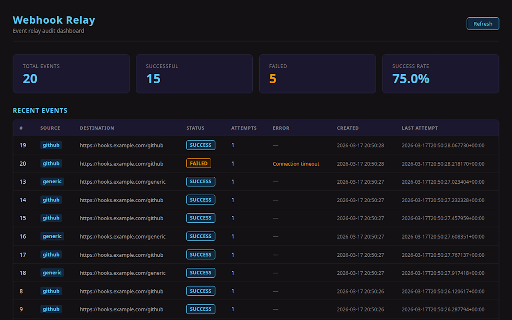
Task: Click the FAILED status badge on event 20
Action: 199,164
